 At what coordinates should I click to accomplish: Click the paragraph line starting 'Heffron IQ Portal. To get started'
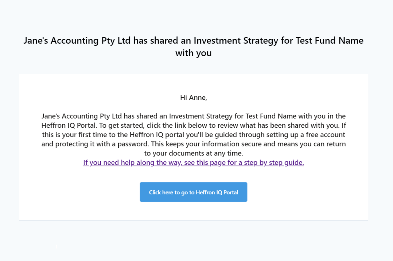click(194, 125)
